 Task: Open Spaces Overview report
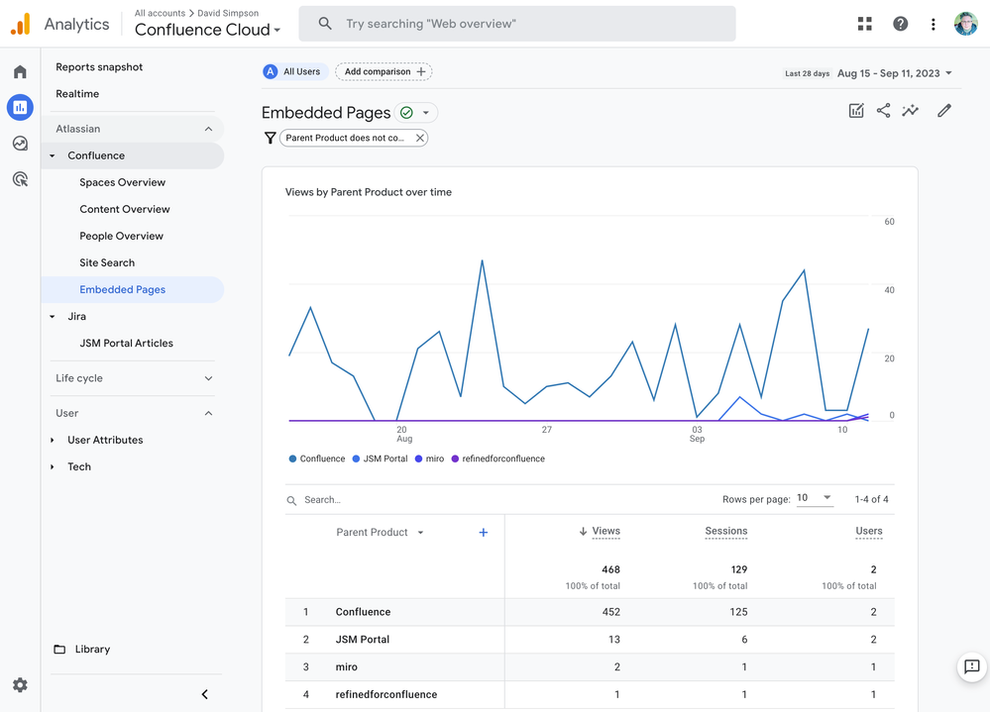[123, 182]
